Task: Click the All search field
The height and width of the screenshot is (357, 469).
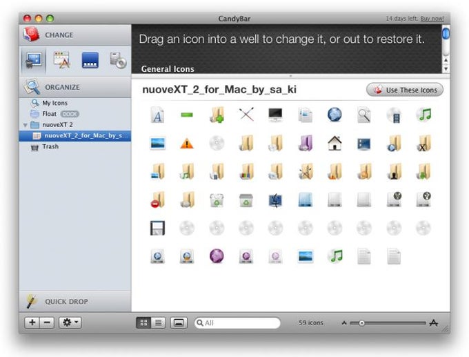Action: pos(237,323)
